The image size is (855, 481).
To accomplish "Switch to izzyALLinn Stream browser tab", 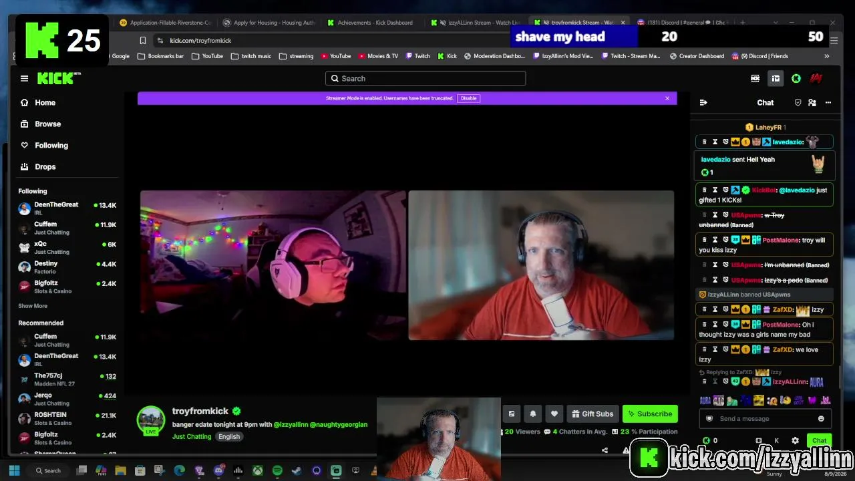I will coord(476,23).
